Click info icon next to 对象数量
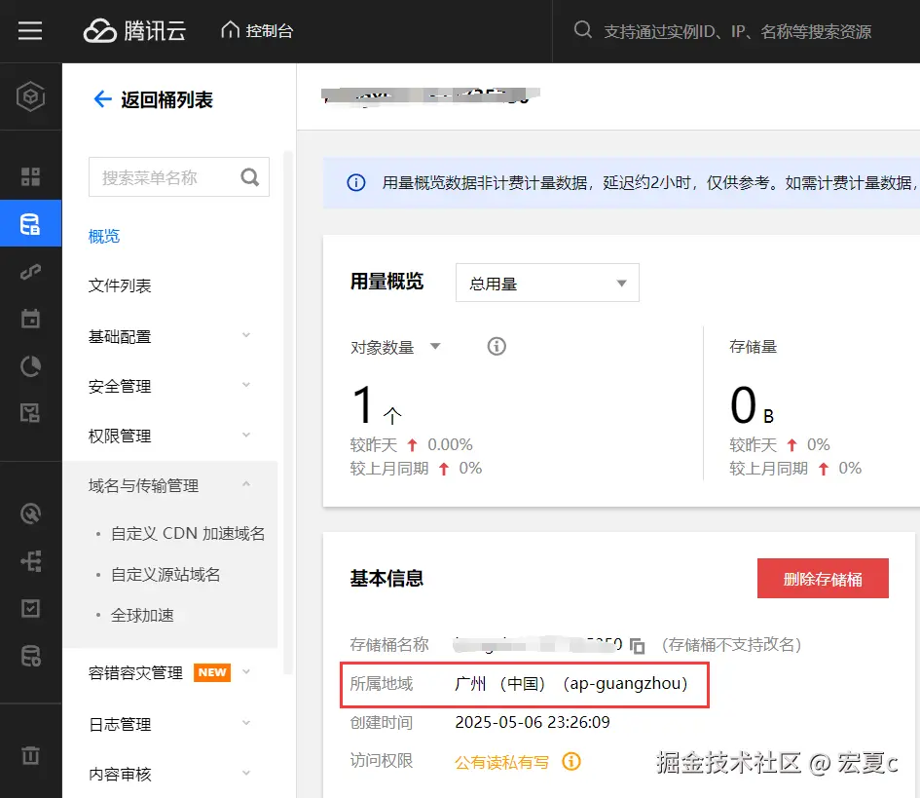Screen dimensions: 920x798 point(497,347)
